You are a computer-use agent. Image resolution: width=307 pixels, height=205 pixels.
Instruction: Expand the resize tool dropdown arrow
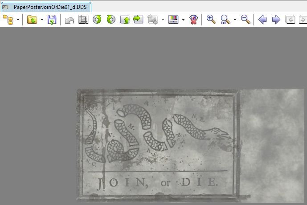163,20
